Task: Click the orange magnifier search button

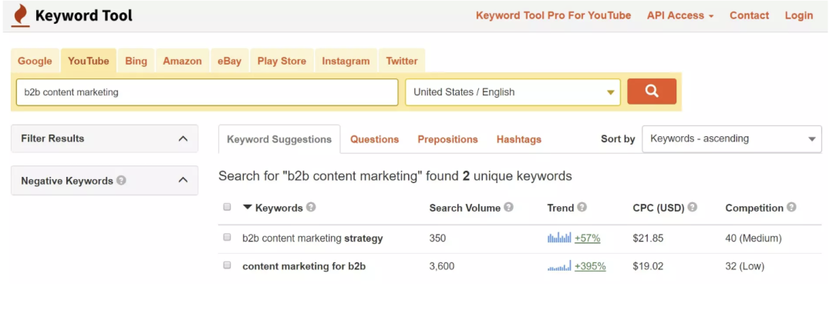Action: click(652, 91)
